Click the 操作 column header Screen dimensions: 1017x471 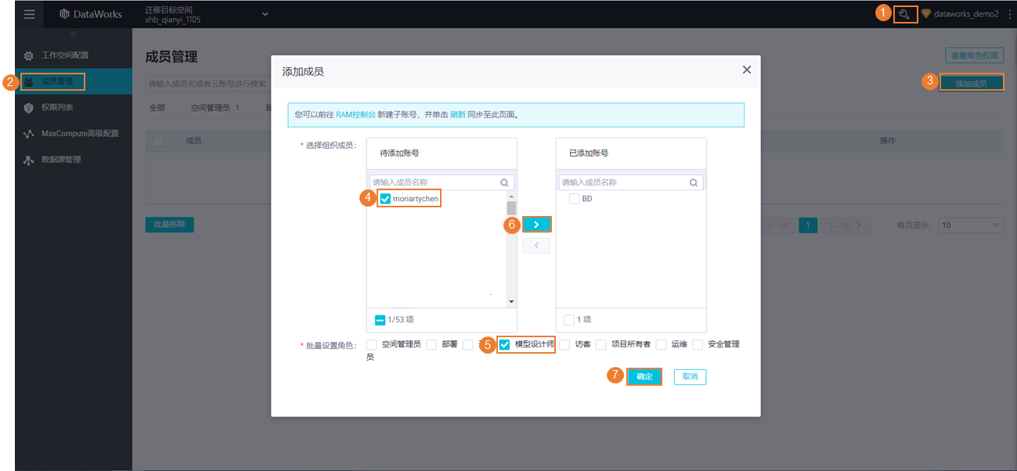(887, 141)
